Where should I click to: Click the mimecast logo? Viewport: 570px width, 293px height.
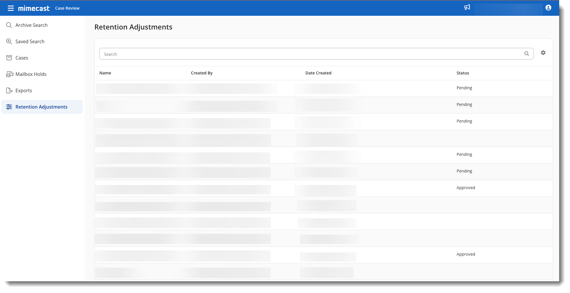[34, 8]
